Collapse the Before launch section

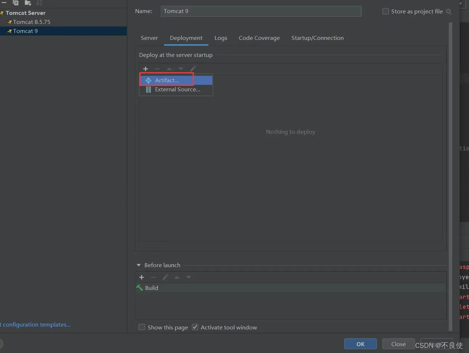(139, 265)
